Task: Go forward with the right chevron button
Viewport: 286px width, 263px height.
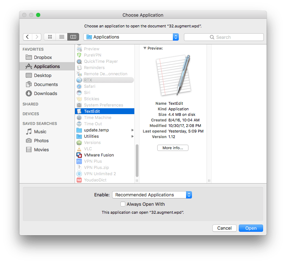Action: pyautogui.click(x=37, y=37)
